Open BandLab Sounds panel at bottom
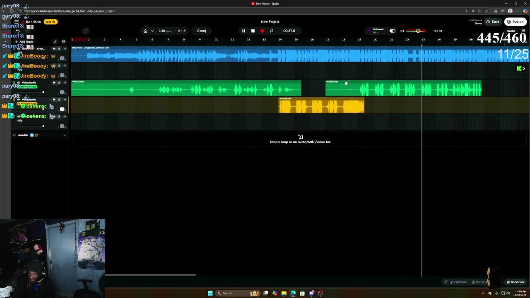This screenshot has height=298, width=530. coord(480,282)
